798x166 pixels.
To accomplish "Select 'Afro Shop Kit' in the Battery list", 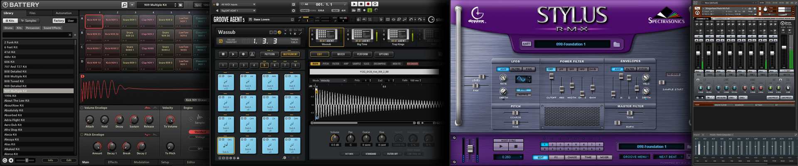I will click(x=38, y=130).
